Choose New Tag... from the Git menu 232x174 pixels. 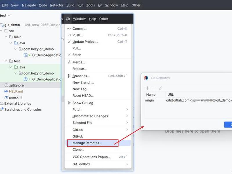[x=98, y=89]
